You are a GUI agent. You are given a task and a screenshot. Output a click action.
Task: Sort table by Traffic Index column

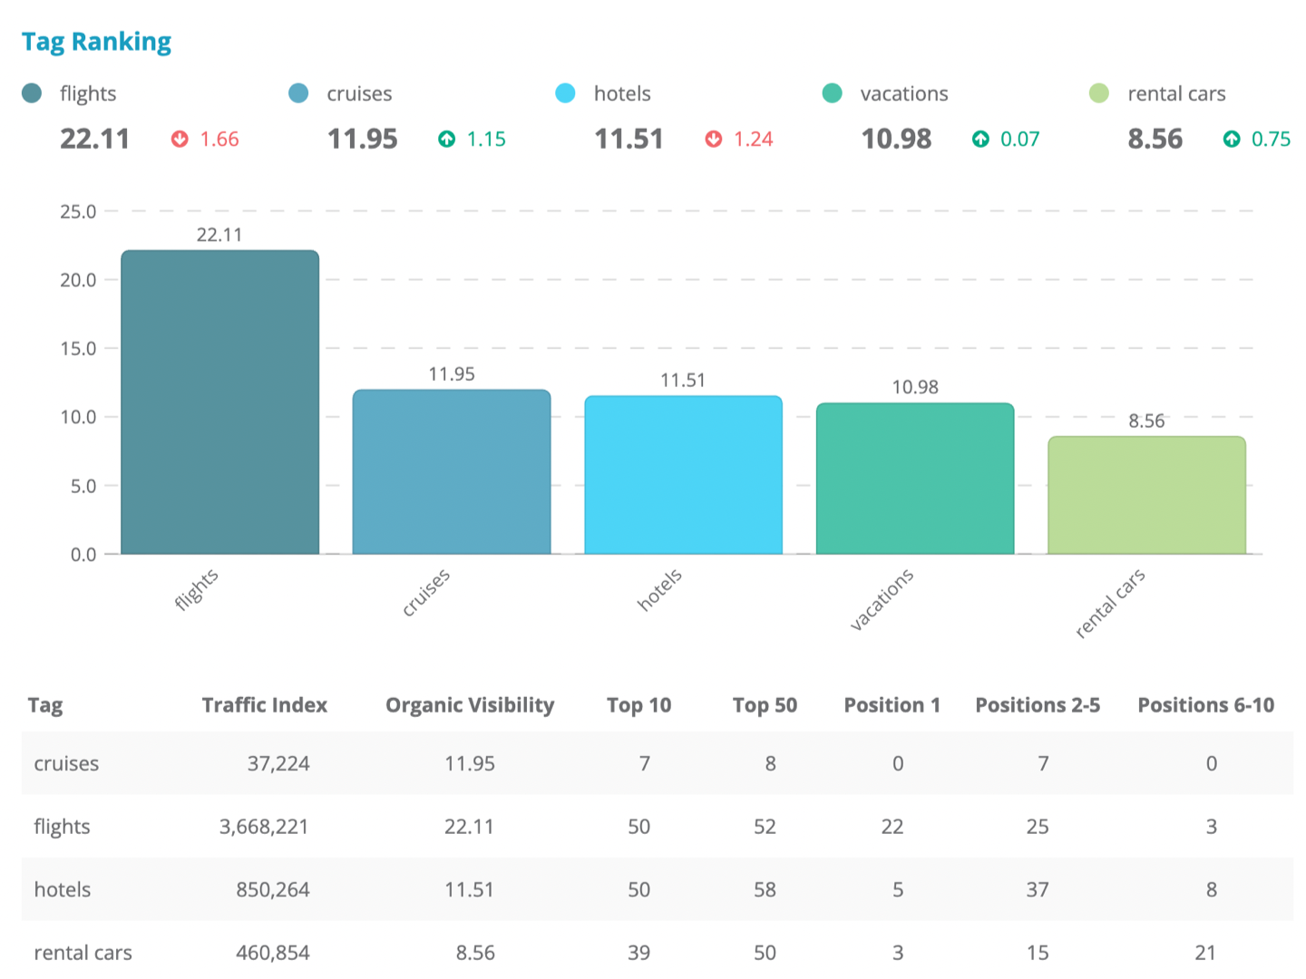264,705
